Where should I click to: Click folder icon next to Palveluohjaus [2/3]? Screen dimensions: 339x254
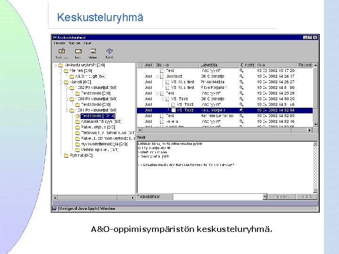[x=77, y=127]
